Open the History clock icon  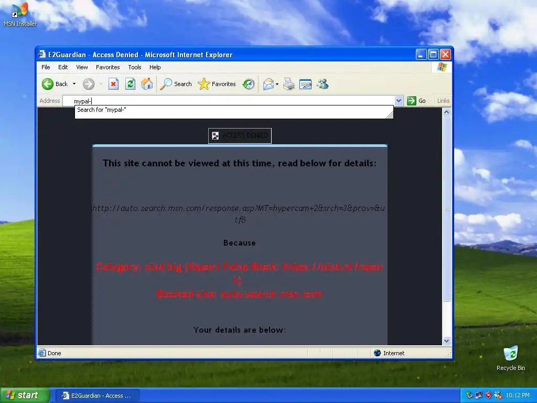point(249,84)
